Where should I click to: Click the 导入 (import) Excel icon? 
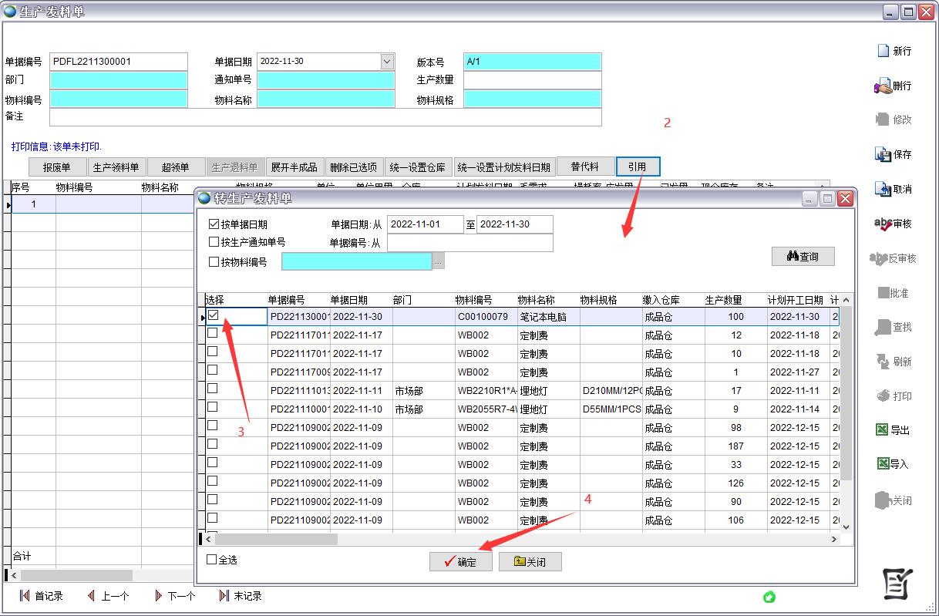click(x=883, y=464)
